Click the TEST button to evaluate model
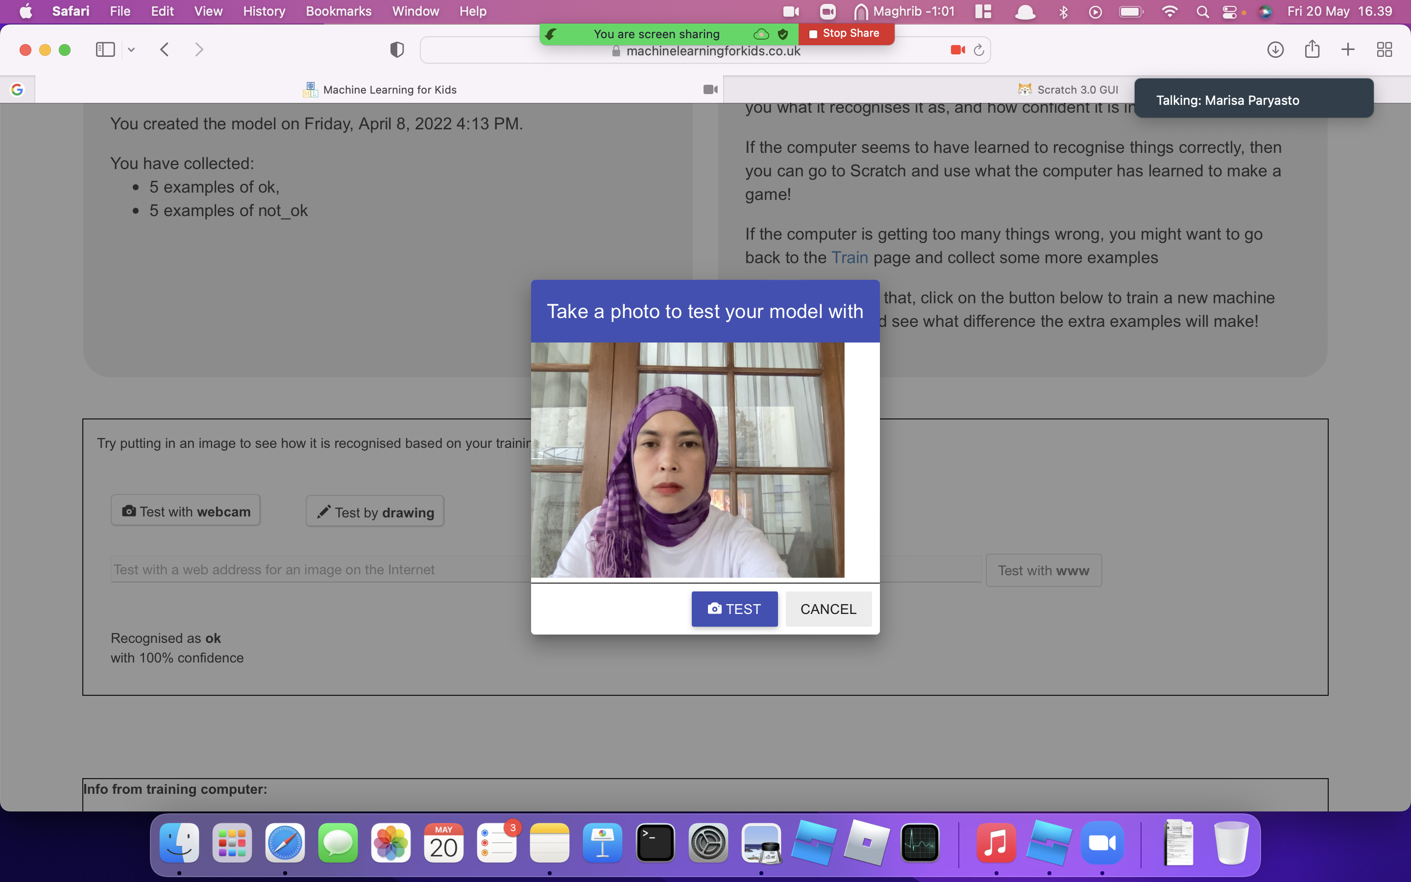This screenshot has height=882, width=1411. point(733,609)
